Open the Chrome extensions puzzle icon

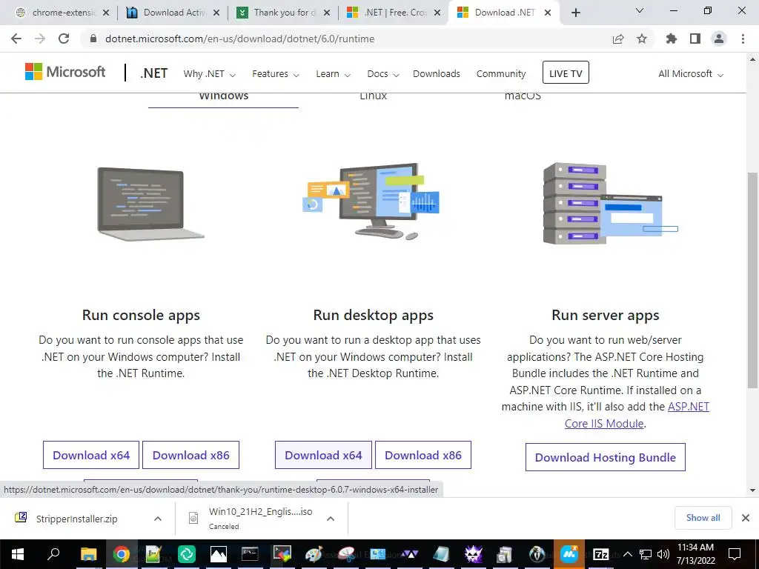click(x=672, y=39)
